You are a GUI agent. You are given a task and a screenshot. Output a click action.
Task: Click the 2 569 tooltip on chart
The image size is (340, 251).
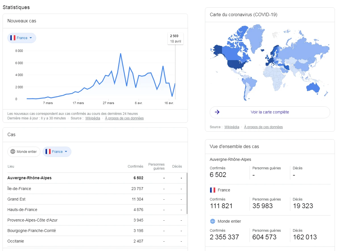tap(175, 39)
